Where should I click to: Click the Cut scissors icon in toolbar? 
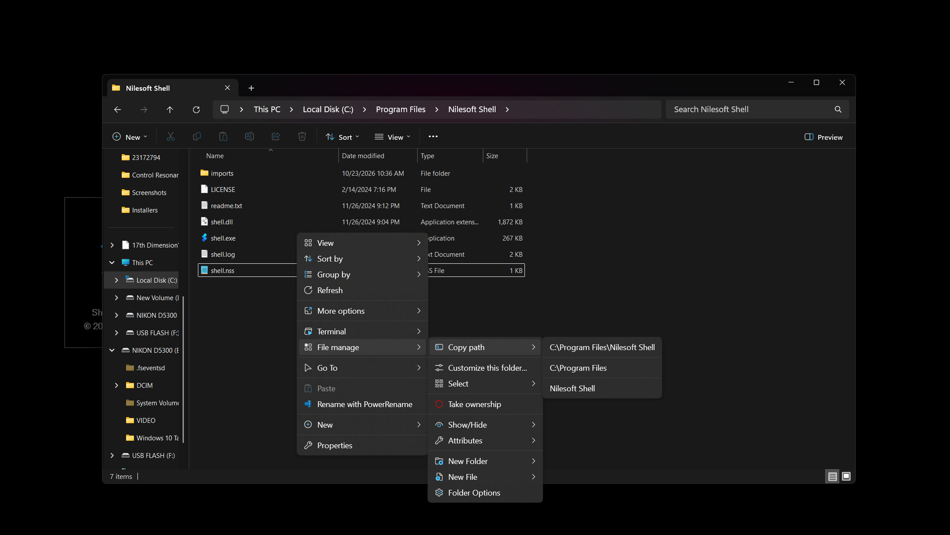tap(171, 137)
